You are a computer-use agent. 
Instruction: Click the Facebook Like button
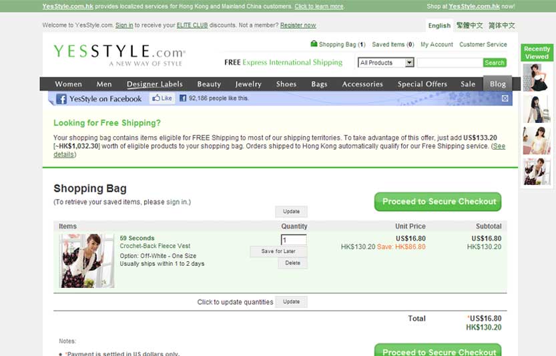(162, 98)
